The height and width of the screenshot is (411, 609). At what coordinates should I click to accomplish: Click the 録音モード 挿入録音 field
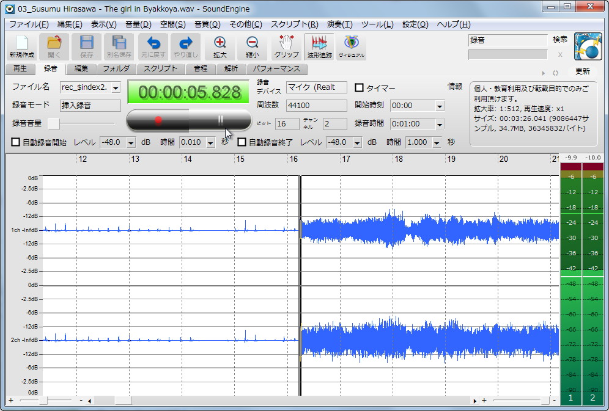[90, 106]
